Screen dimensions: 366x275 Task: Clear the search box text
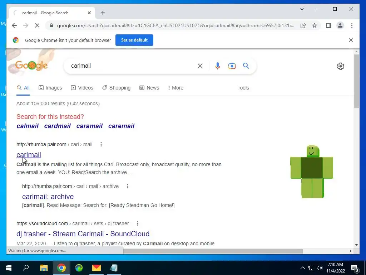pyautogui.click(x=200, y=66)
